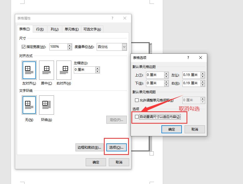Click the help icon on 表格选项 dialog
Viewport: 243px width, 184px height.
click(188, 58)
